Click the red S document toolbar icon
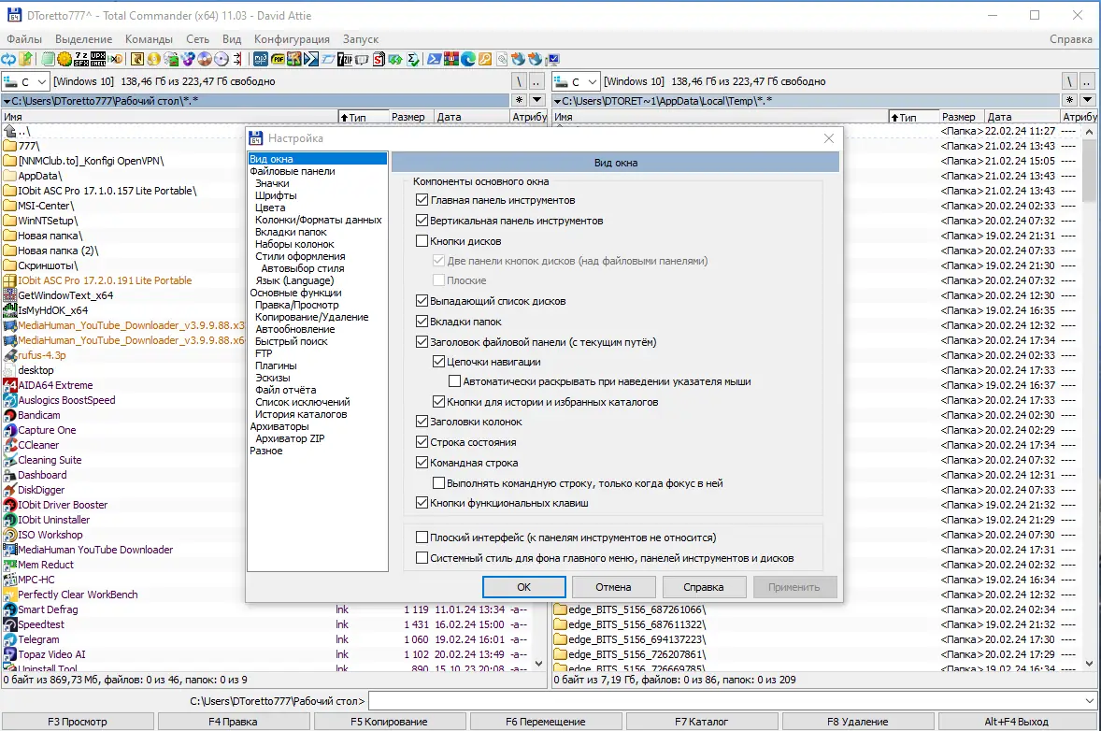Image resolution: width=1101 pixels, height=731 pixels. point(379,59)
